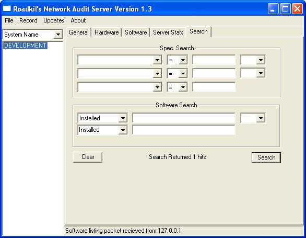The height and width of the screenshot is (238, 306).
Task: Click second Software Search text field
Action: 184,130
